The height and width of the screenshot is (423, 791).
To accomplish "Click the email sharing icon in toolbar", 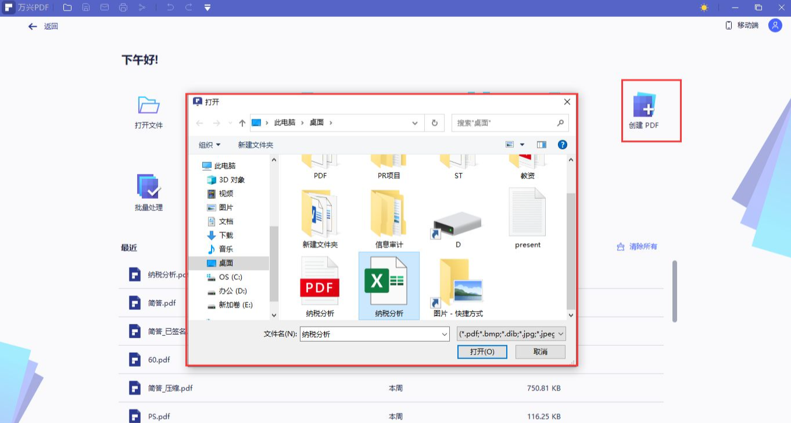I will point(105,8).
